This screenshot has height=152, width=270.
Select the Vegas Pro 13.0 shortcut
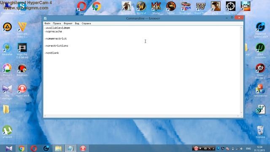click(x=22, y=51)
